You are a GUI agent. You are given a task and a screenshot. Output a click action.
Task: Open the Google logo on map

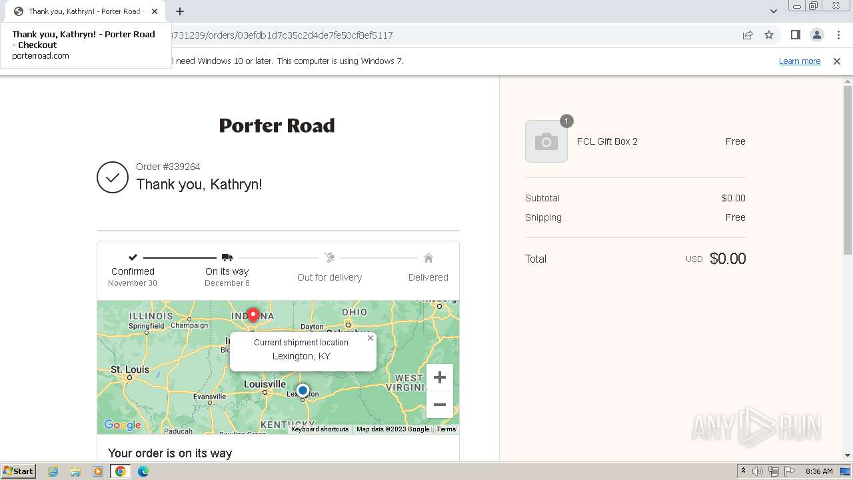[x=123, y=425]
